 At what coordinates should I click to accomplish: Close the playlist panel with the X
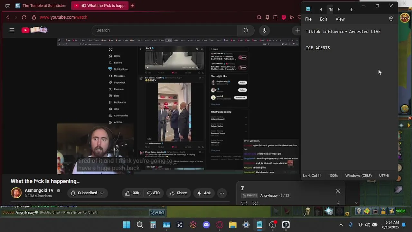(338, 191)
